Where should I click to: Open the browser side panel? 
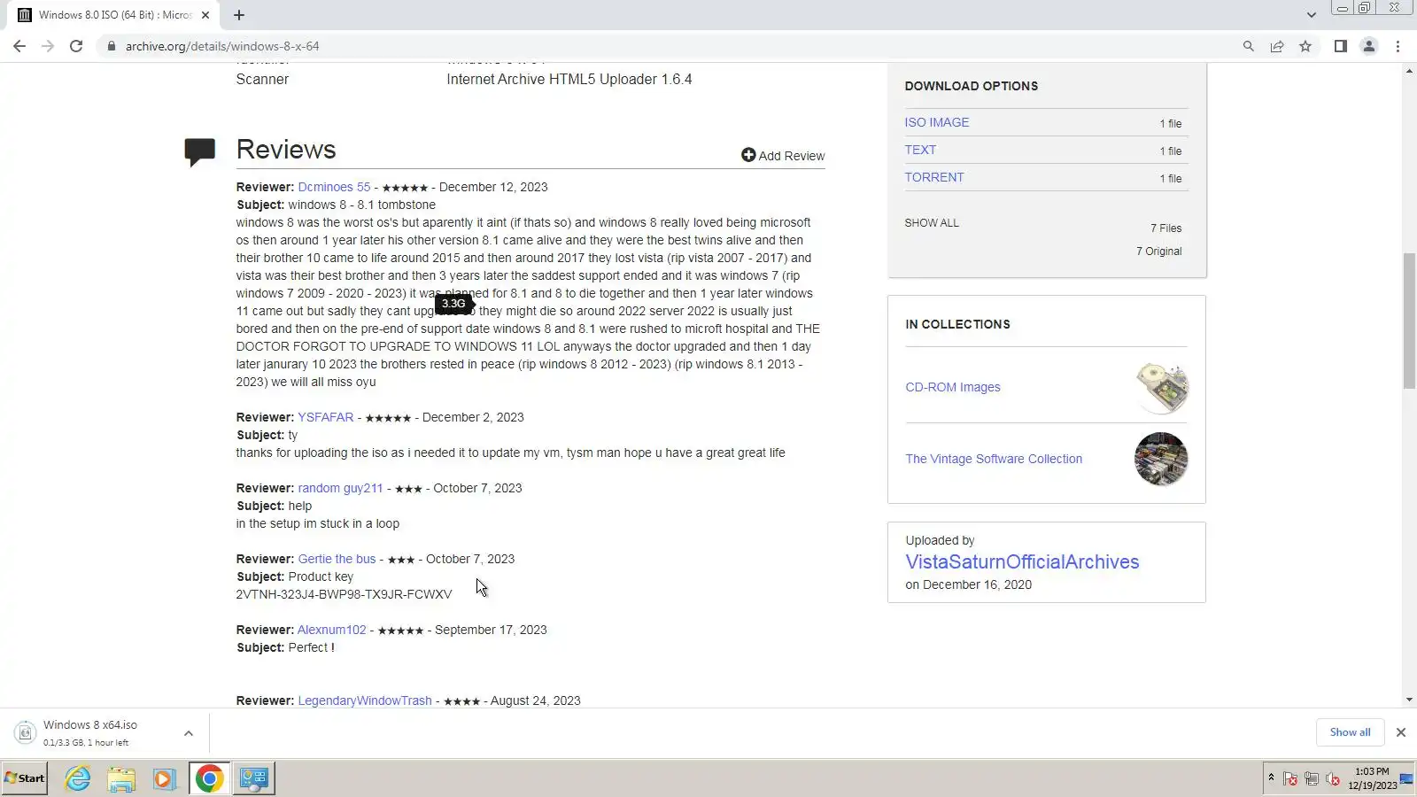pos(1341,46)
